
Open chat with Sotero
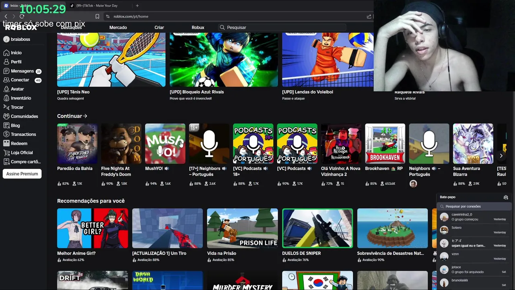[474, 230]
